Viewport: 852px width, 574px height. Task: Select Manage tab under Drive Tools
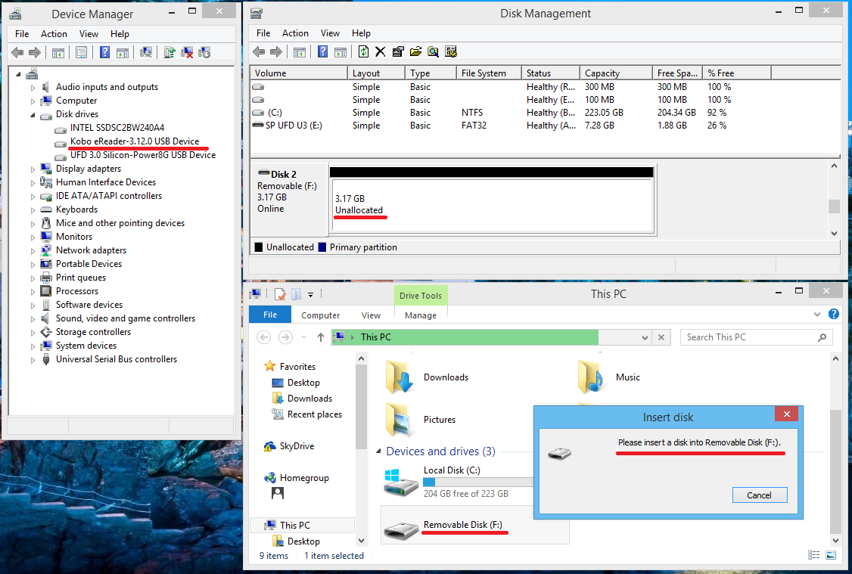coord(421,315)
